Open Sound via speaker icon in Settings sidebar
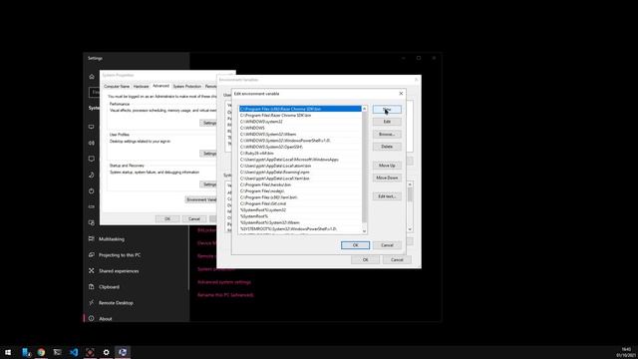Screen dimensions: 638x359 92,143
